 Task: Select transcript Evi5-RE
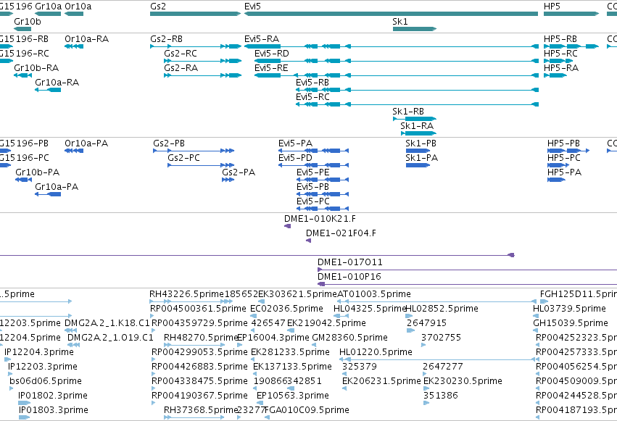pos(397,75)
